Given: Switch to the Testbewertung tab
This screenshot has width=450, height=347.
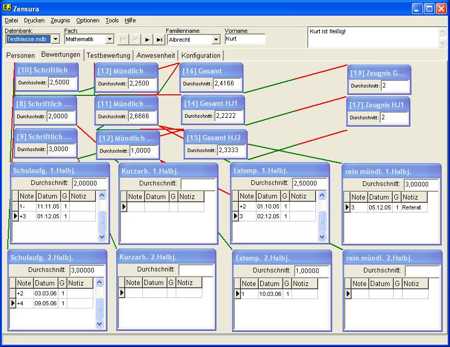Looking at the screenshot, I should click(108, 55).
